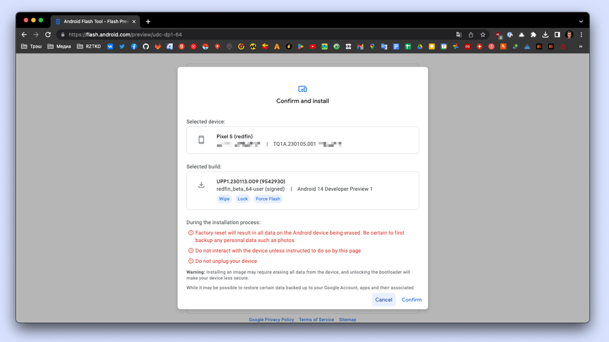Go back with the browser back arrow
The image size is (609, 342).
click(24, 34)
